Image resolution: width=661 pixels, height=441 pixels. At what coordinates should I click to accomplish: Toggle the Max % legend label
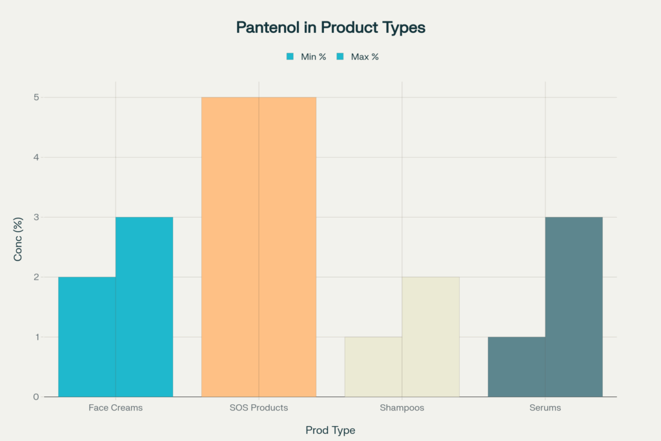(365, 57)
